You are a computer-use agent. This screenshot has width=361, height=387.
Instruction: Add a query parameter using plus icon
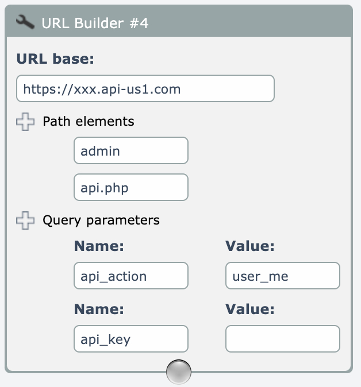[25, 220]
